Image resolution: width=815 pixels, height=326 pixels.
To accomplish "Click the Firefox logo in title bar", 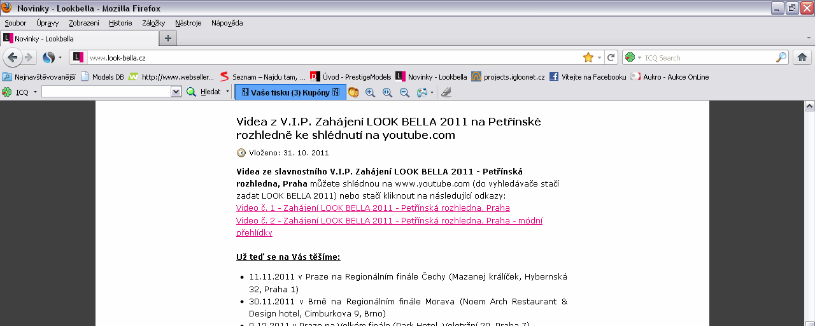I will 8,8.
